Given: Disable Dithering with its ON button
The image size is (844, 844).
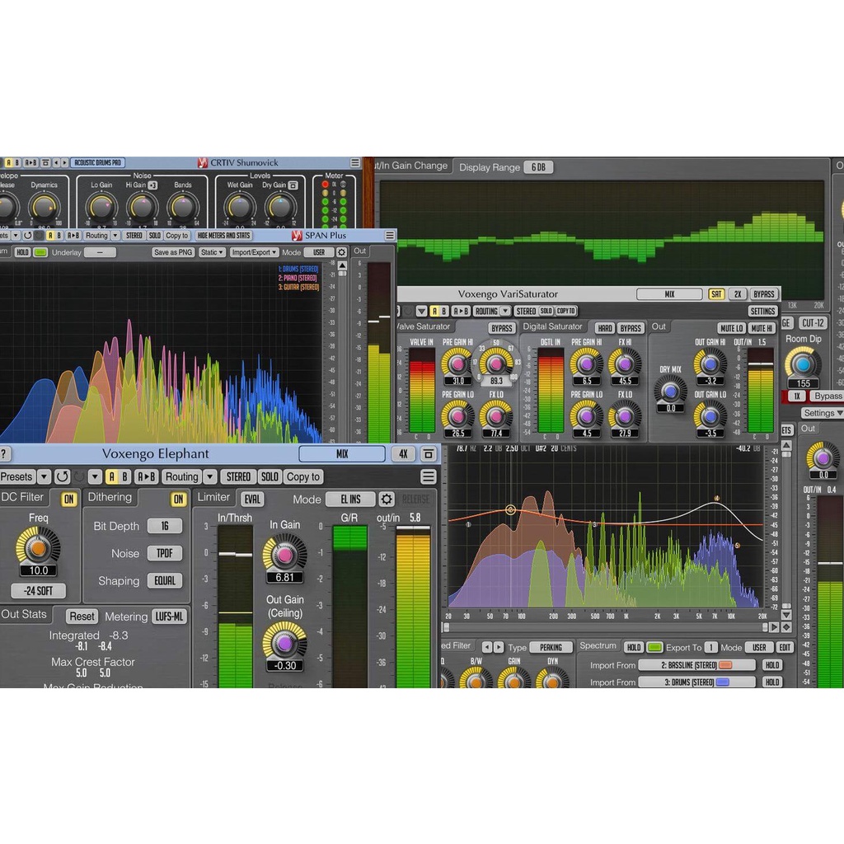Looking at the screenshot, I should click(178, 499).
